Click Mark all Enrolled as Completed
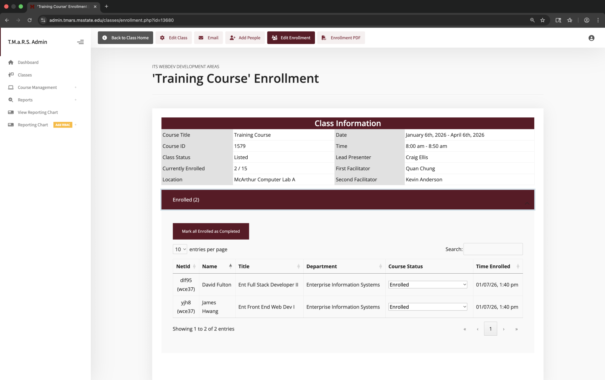This screenshot has height=380, width=605. click(x=211, y=231)
